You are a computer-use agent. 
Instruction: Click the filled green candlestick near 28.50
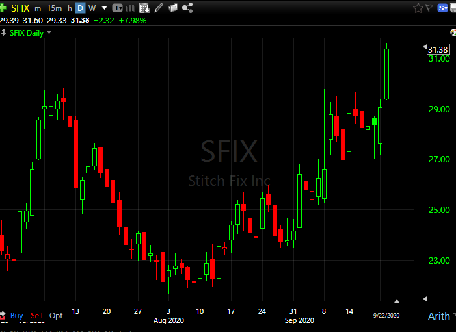tap(374, 121)
